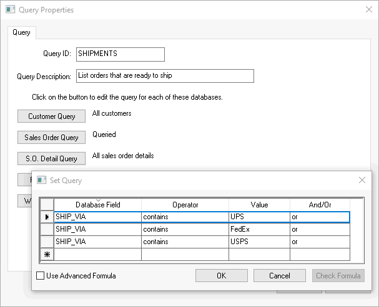
Task: Click the Sales Order Query button
Action: [52, 138]
